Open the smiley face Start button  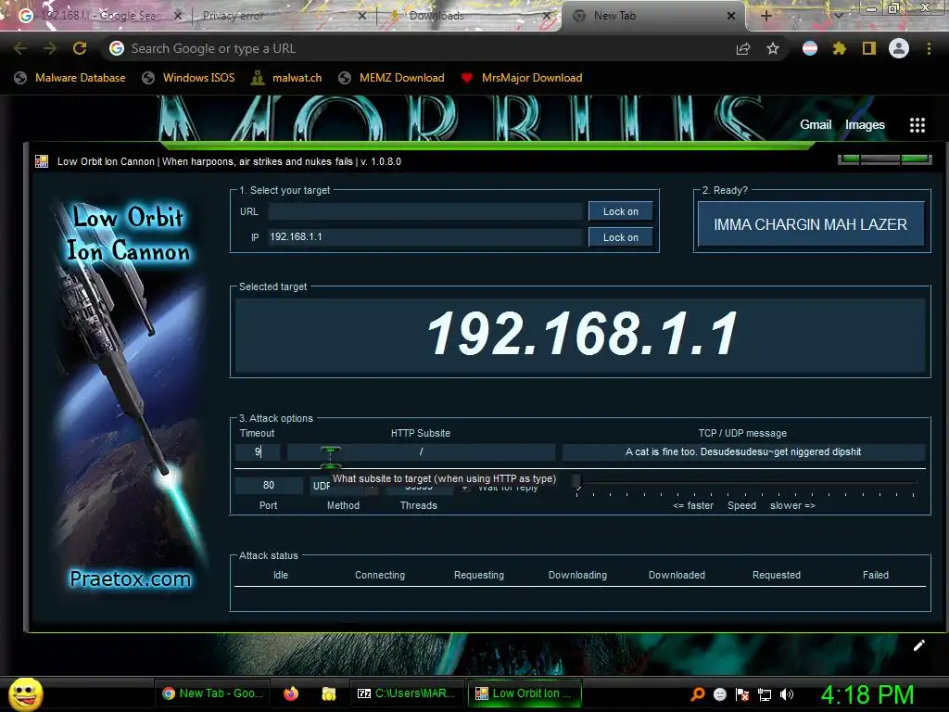click(x=25, y=694)
